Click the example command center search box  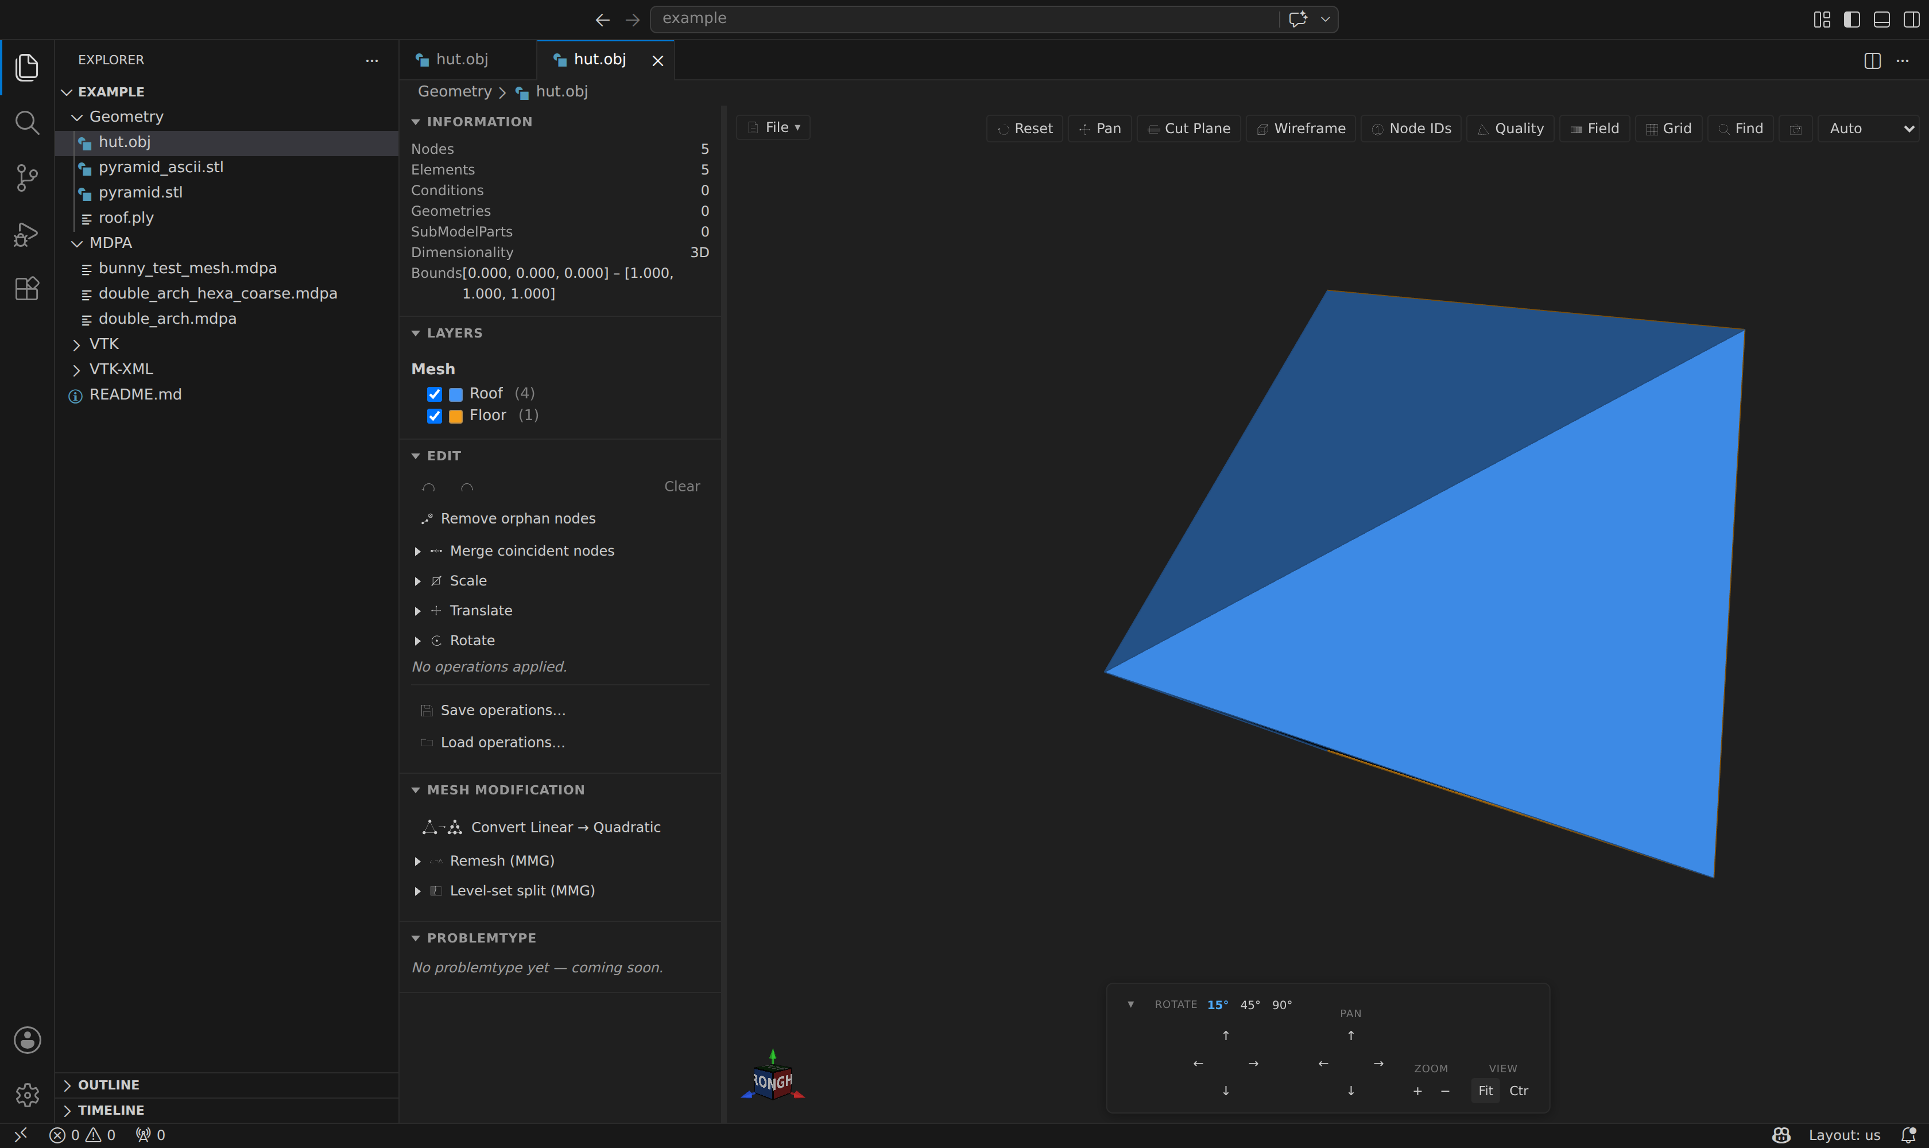click(994, 18)
